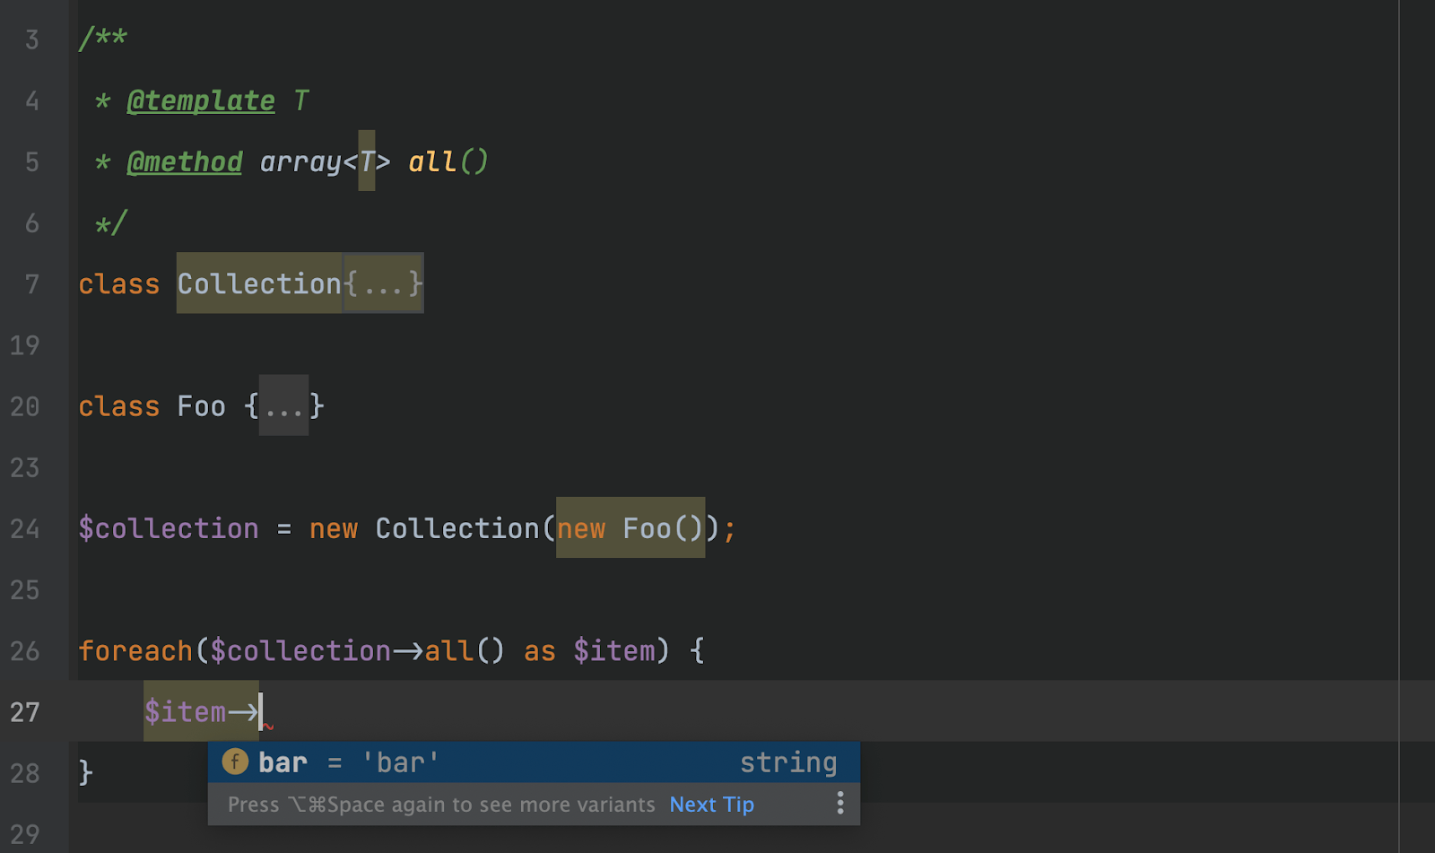Viewport: 1435px width, 853px height.
Task: Click the Foo class name on line 20
Action: coord(201,406)
